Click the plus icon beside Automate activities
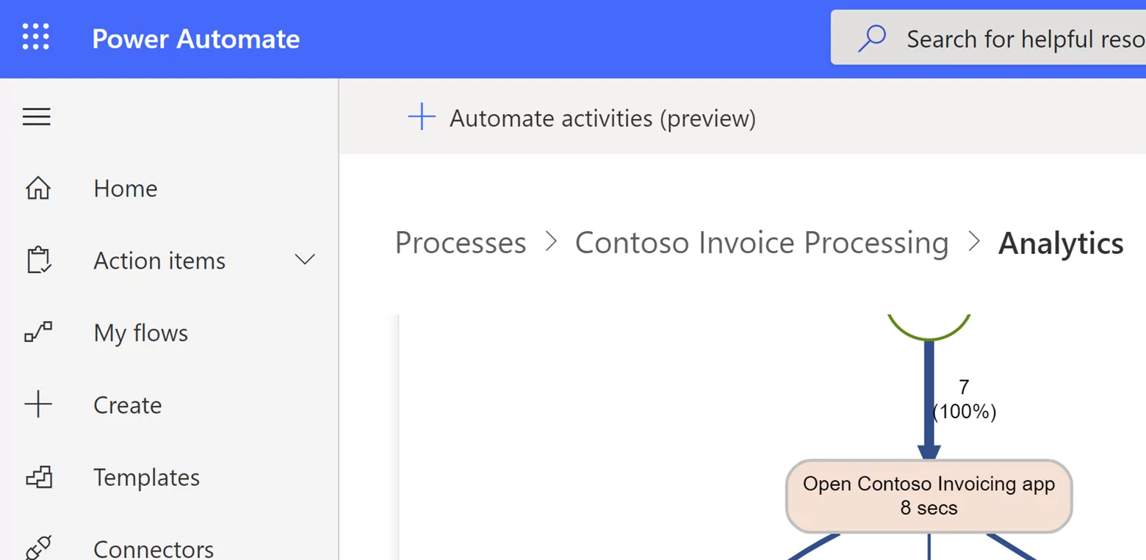 [422, 117]
